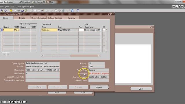This screenshot has width=185, height=104.
Task: Click the partly hidden Find button
Action: (x=83, y=92)
